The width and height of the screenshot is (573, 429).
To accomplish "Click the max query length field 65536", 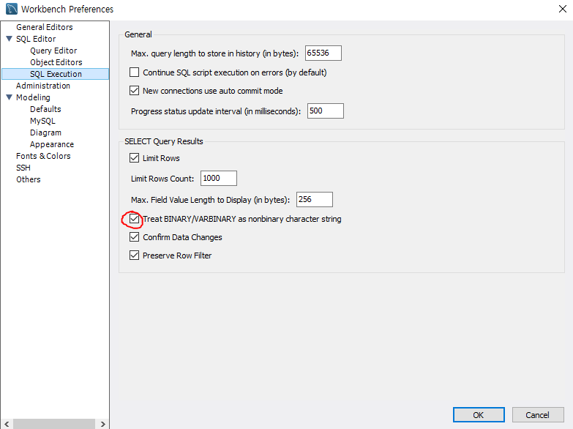I will tap(323, 53).
